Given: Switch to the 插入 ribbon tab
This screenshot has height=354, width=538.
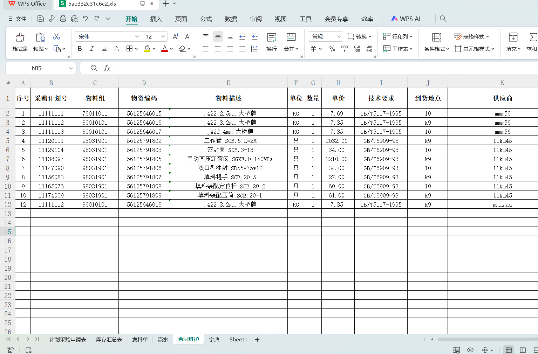Looking at the screenshot, I should point(156,19).
